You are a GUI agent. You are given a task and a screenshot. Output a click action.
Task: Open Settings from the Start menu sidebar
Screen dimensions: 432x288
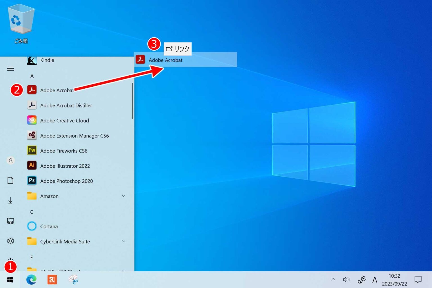[x=10, y=241]
